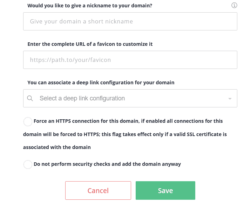Click the 'Enter the complete URL of a favicon' label
251x205 pixels.
click(90, 44)
